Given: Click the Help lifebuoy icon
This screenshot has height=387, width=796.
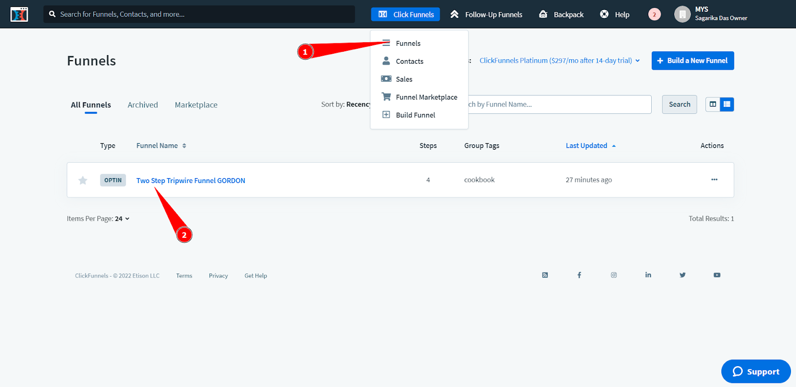Looking at the screenshot, I should click(x=604, y=14).
